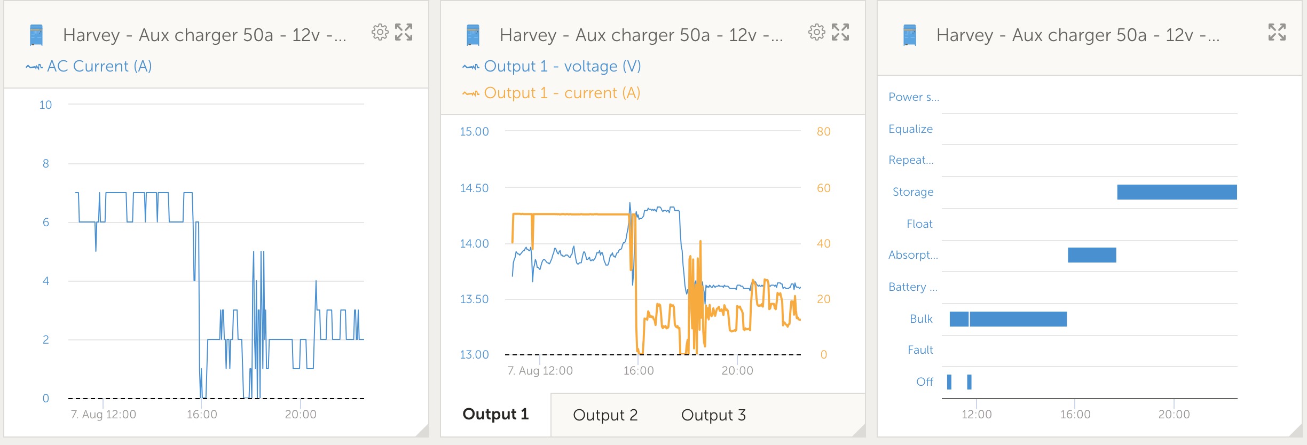Click the Storage state bar in timeline
Viewport: 1307px width, 445px height.
(x=1177, y=192)
